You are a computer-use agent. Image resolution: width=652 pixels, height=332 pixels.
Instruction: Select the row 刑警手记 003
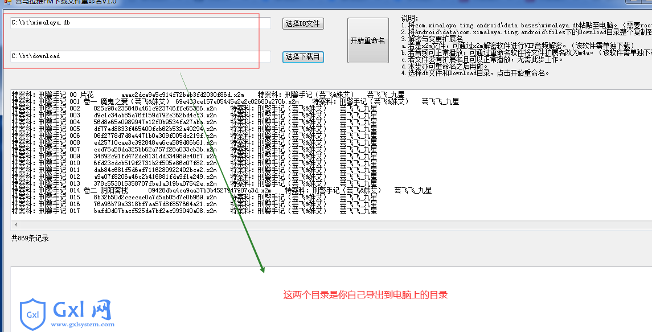click(x=194, y=115)
